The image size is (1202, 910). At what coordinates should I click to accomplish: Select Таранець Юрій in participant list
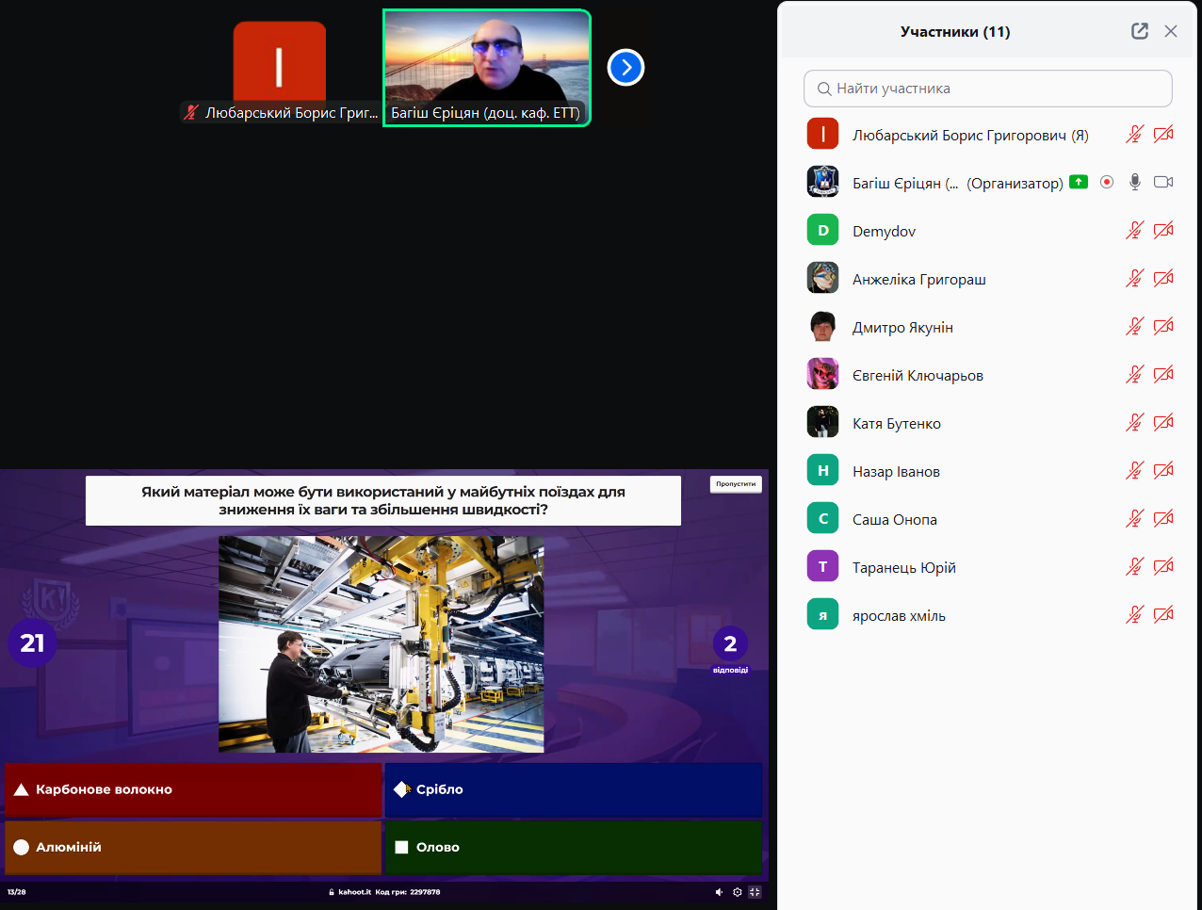(988, 567)
